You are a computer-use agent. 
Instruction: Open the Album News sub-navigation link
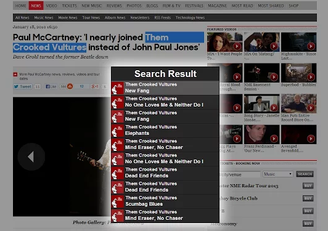pyautogui.click(x=115, y=18)
